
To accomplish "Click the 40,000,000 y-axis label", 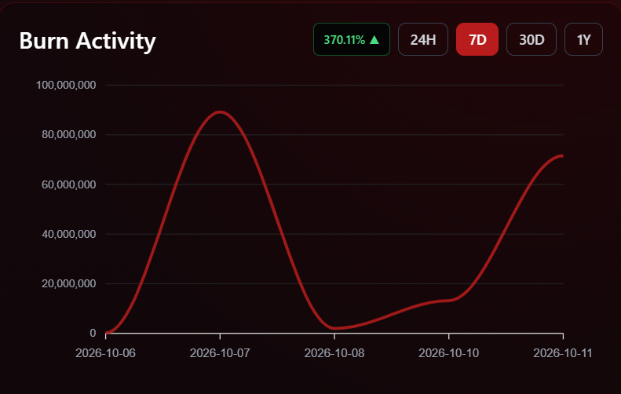I will tap(68, 234).
